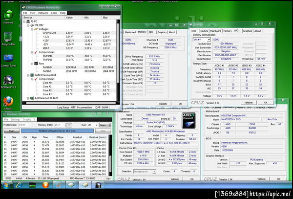This screenshot has height=199, width=293.
Task: Open the Network desktop icon
Action: [x=8, y=17]
